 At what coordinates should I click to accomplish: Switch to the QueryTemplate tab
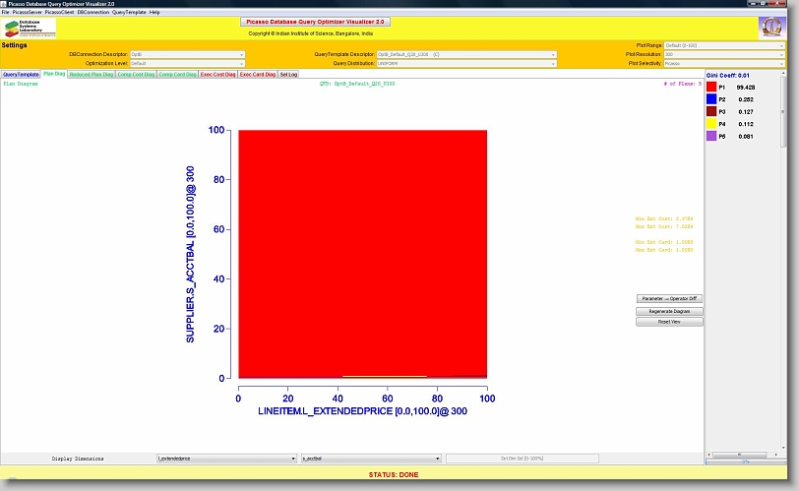[21, 74]
